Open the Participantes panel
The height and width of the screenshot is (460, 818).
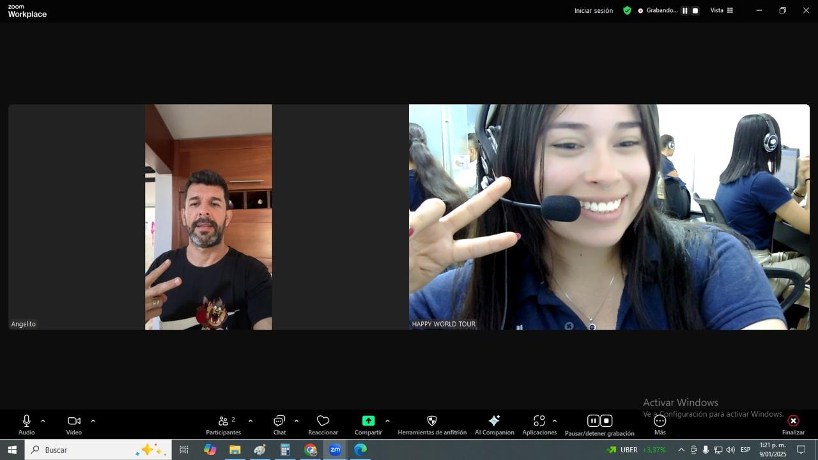(224, 425)
